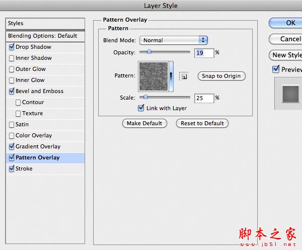Uncheck the Stroke checkbox
The width and height of the screenshot is (302, 250).
12,169
